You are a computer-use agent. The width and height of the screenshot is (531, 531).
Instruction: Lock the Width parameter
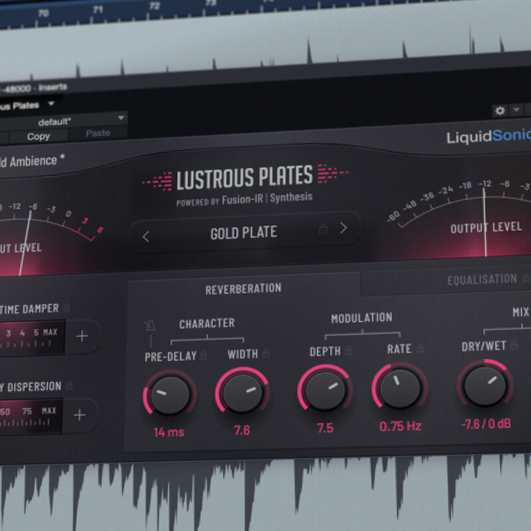click(x=266, y=353)
